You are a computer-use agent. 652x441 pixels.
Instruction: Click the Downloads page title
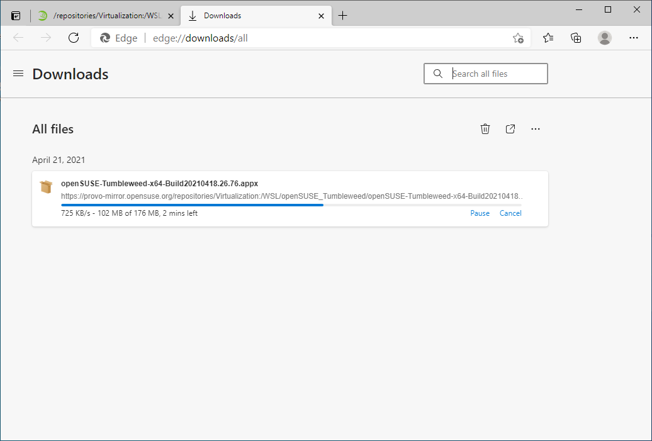point(70,74)
